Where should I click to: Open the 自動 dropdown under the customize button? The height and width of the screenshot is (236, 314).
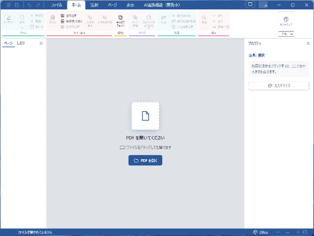click(x=286, y=34)
